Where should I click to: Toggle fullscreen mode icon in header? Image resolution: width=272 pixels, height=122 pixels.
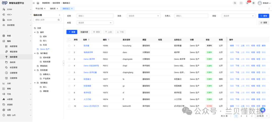click(x=241, y=3)
